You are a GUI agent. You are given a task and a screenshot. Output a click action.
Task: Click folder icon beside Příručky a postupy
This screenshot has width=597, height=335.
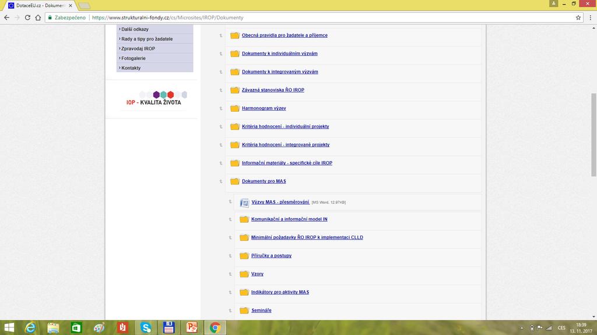pyautogui.click(x=244, y=256)
